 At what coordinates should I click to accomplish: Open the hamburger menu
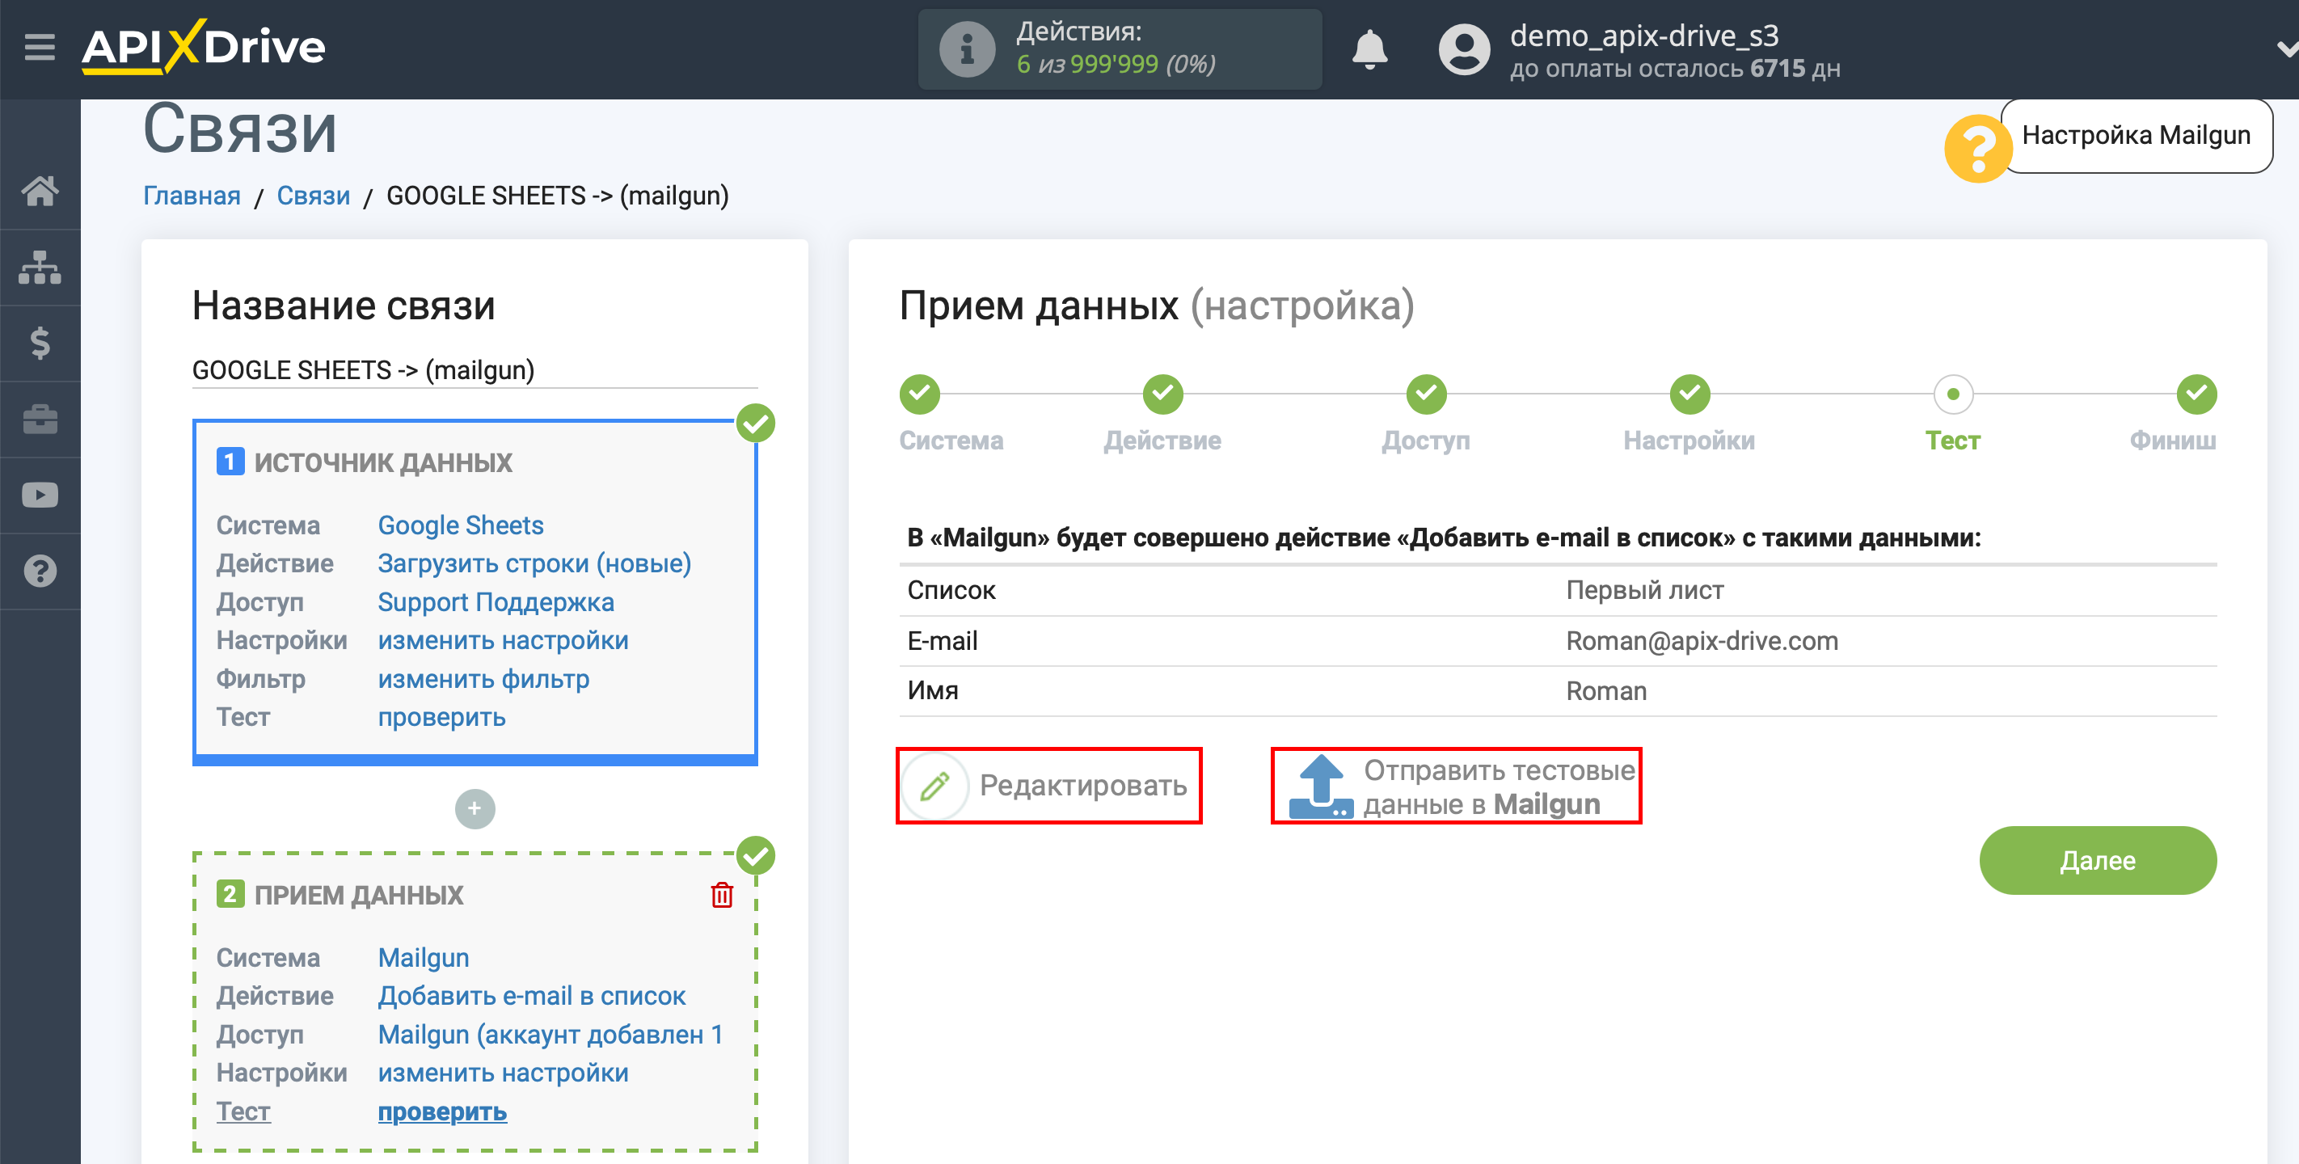[40, 46]
